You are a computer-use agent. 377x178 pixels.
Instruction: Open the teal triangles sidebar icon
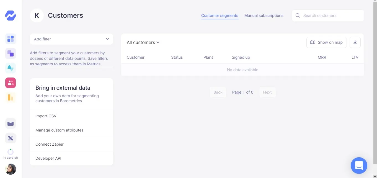(11, 68)
